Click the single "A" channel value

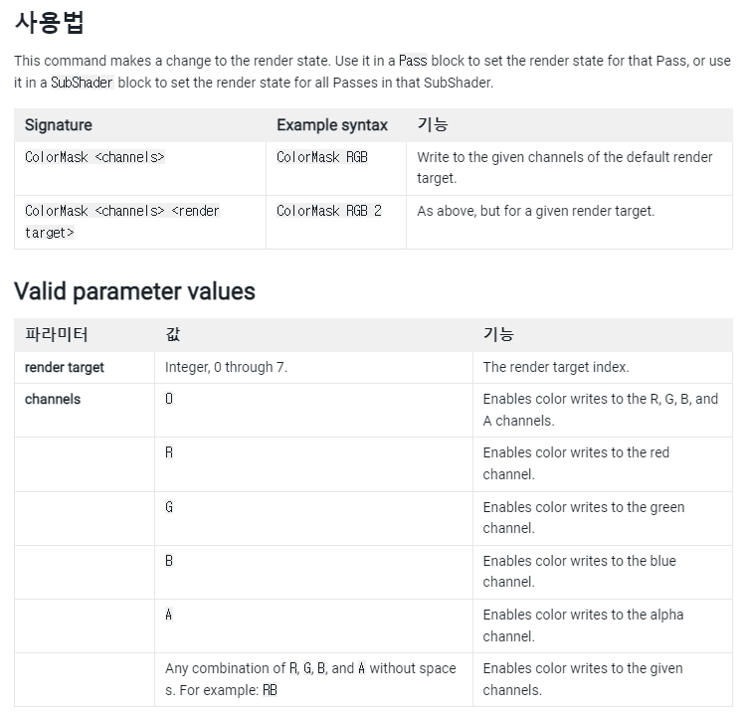pyautogui.click(x=169, y=615)
